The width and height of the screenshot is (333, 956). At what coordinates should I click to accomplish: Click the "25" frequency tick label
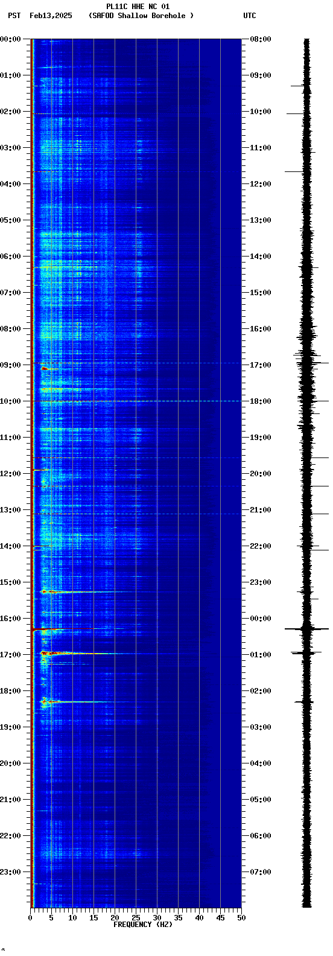tap(136, 918)
